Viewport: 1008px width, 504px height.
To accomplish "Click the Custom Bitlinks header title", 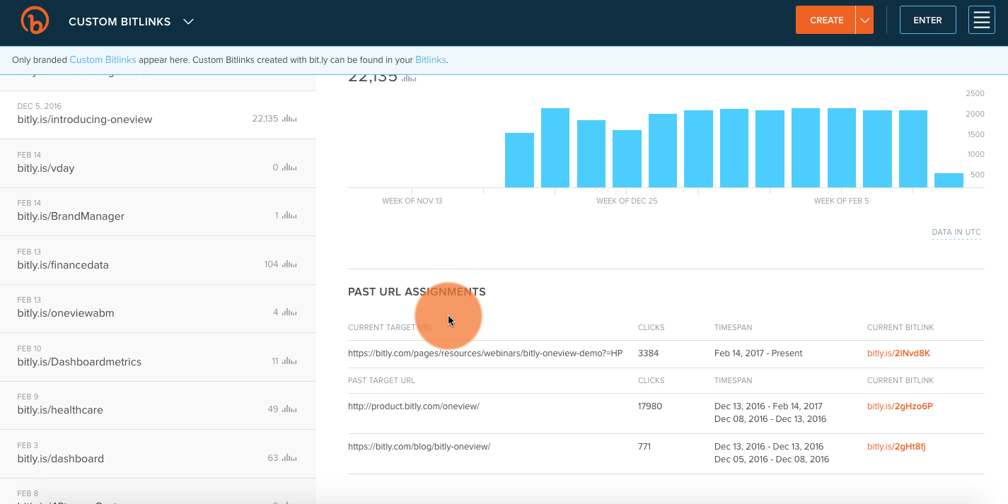I will click(120, 22).
